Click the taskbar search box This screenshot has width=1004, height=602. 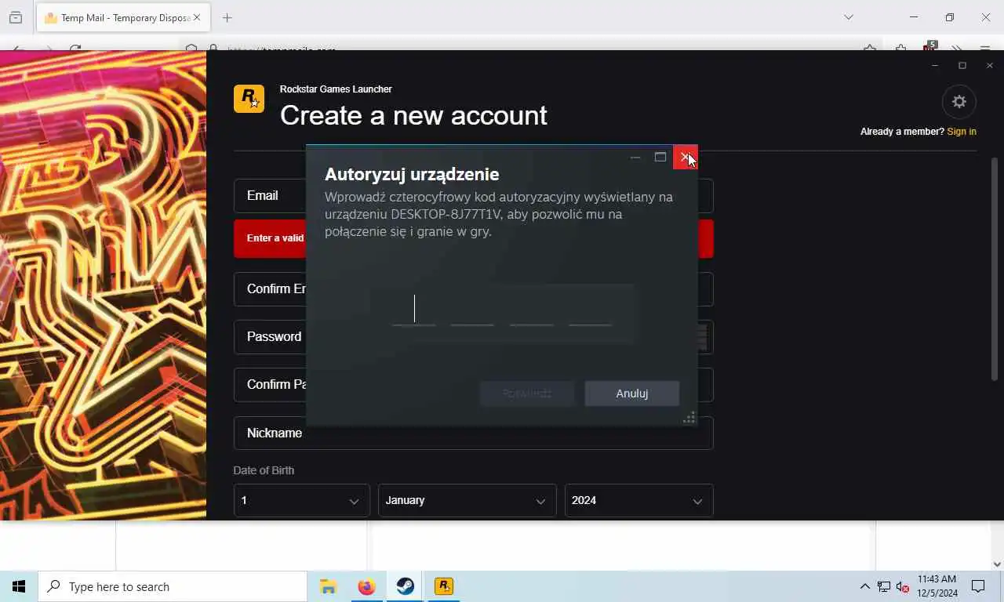pos(173,586)
